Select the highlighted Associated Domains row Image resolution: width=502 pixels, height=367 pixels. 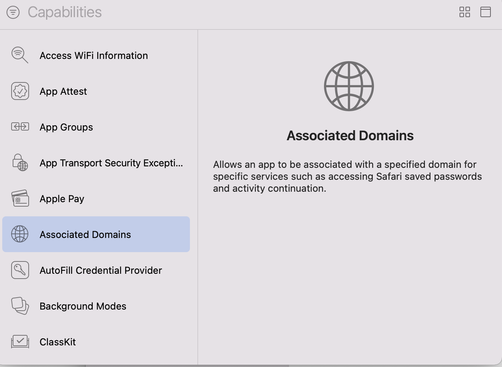pyautogui.click(x=96, y=234)
